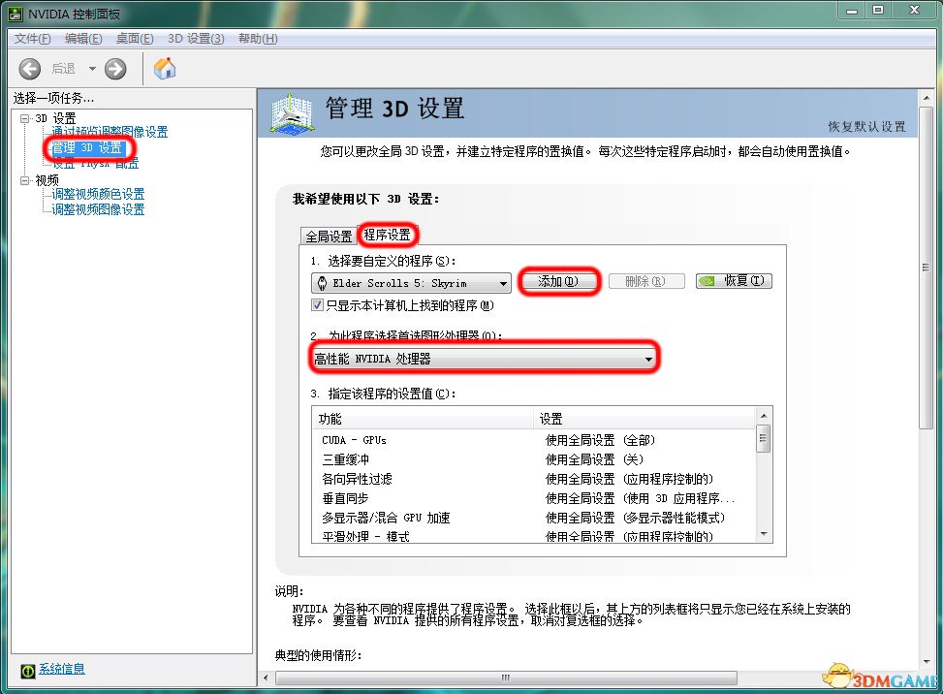Select the 平滑处理 - 模式 row
943x694 pixels.
(533, 536)
